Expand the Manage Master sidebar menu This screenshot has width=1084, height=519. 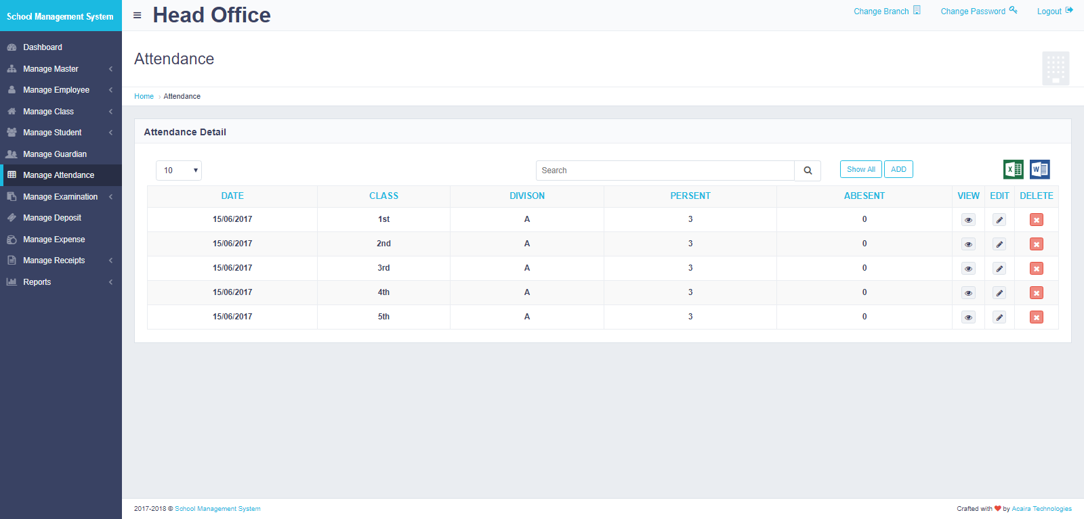coord(51,69)
